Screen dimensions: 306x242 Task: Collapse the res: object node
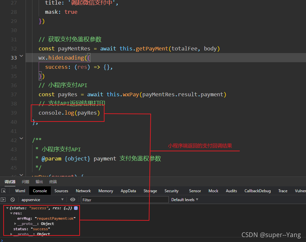[x=11, y=213]
